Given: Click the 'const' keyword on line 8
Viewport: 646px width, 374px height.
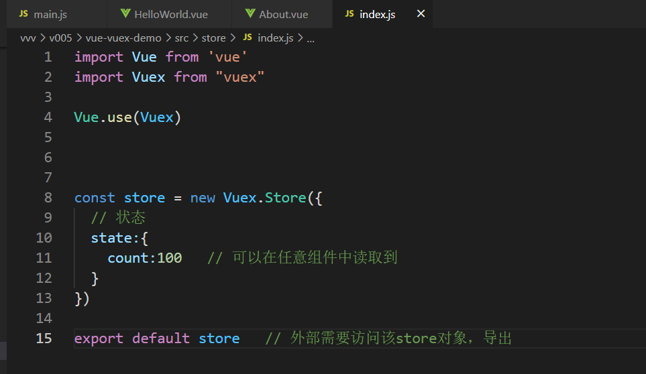Looking at the screenshot, I should click(x=95, y=198).
